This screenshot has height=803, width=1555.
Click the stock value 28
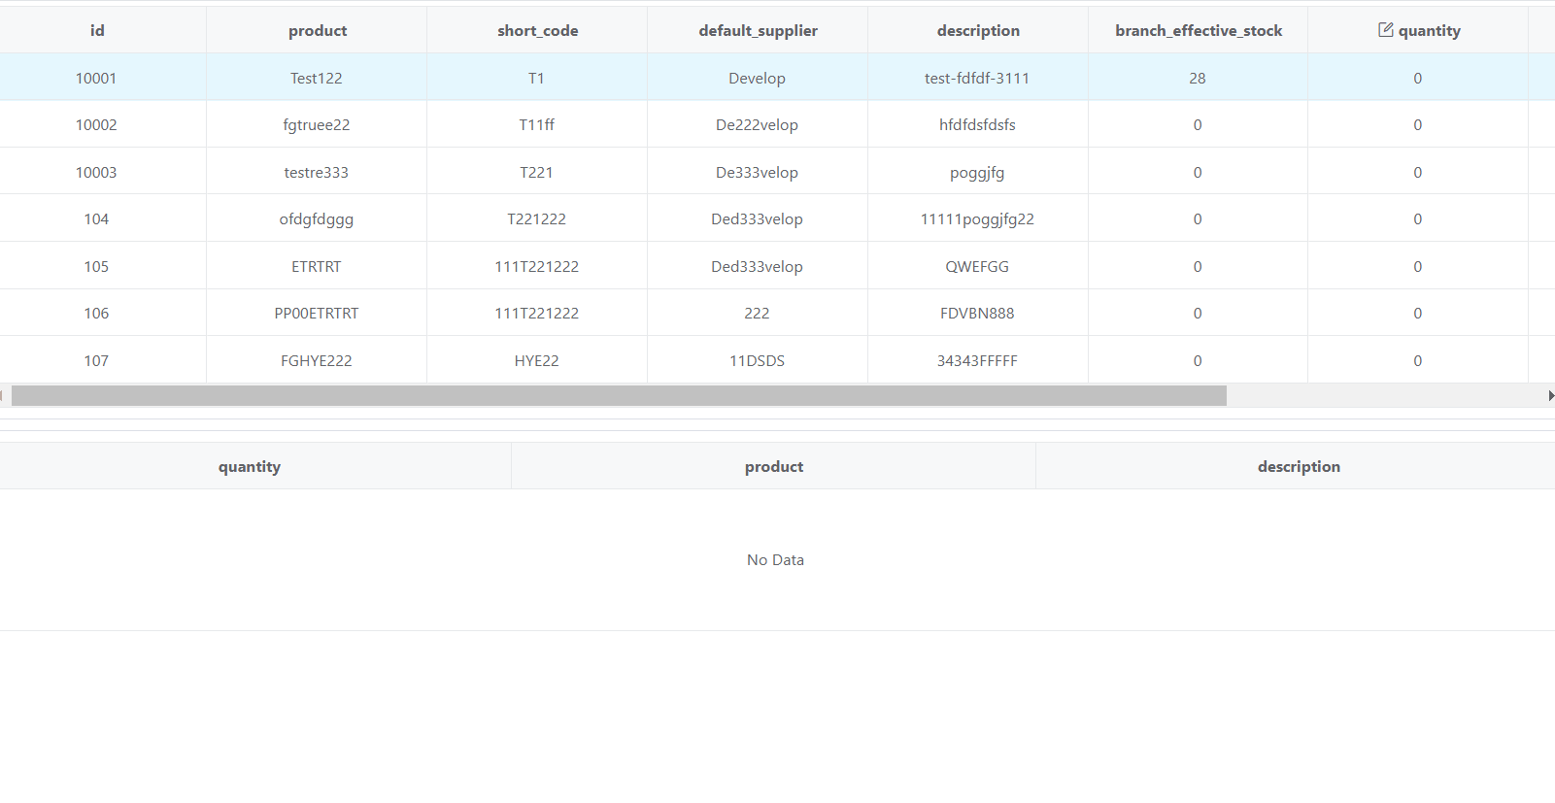point(1198,78)
